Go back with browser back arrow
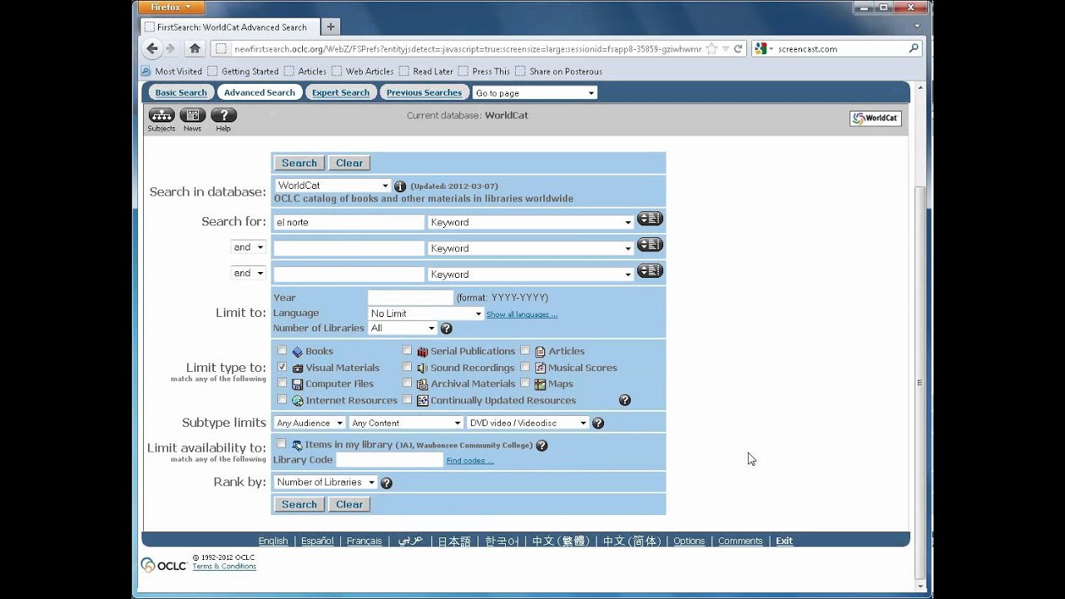Screen dimensions: 1065x599 [x=152, y=48]
